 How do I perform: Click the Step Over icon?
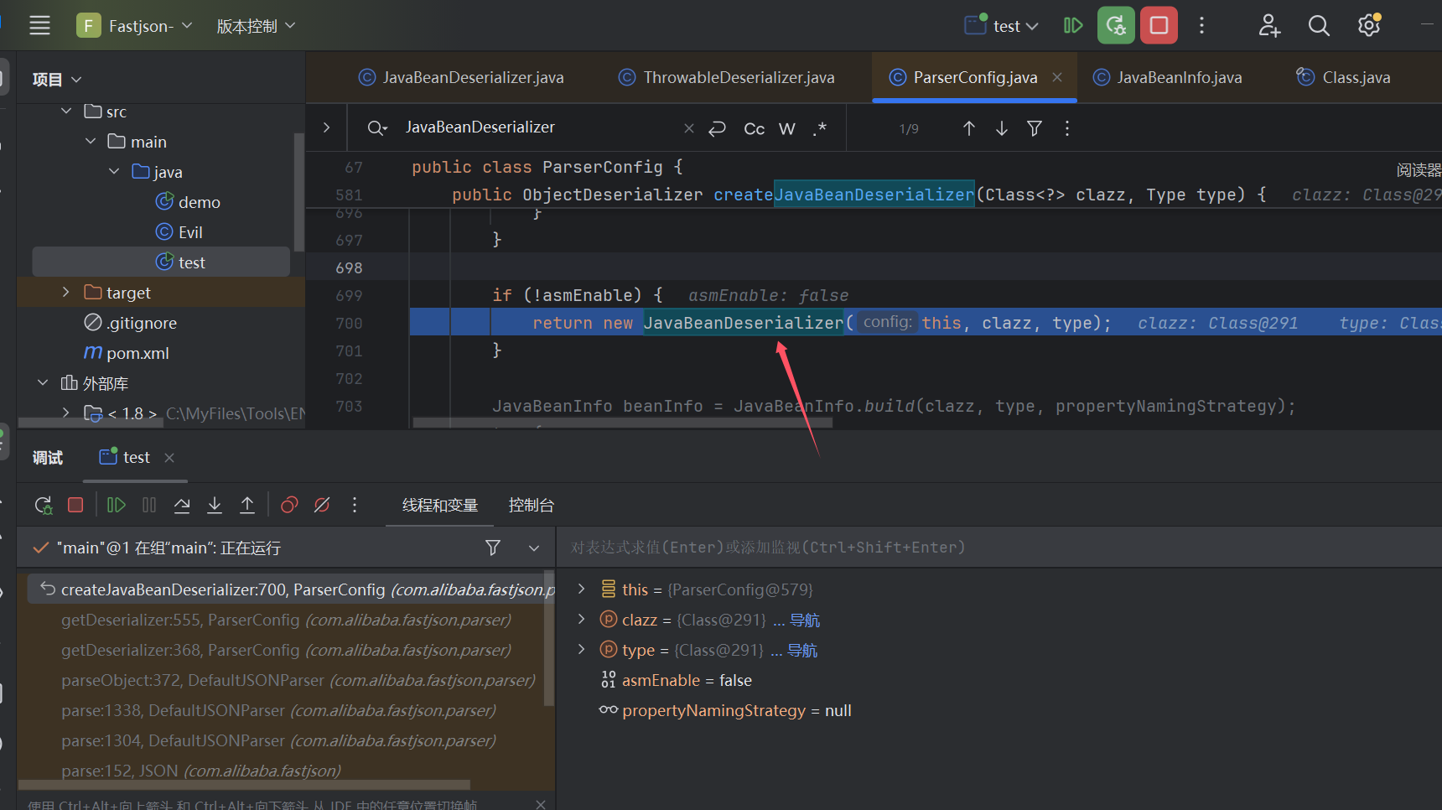coord(182,505)
